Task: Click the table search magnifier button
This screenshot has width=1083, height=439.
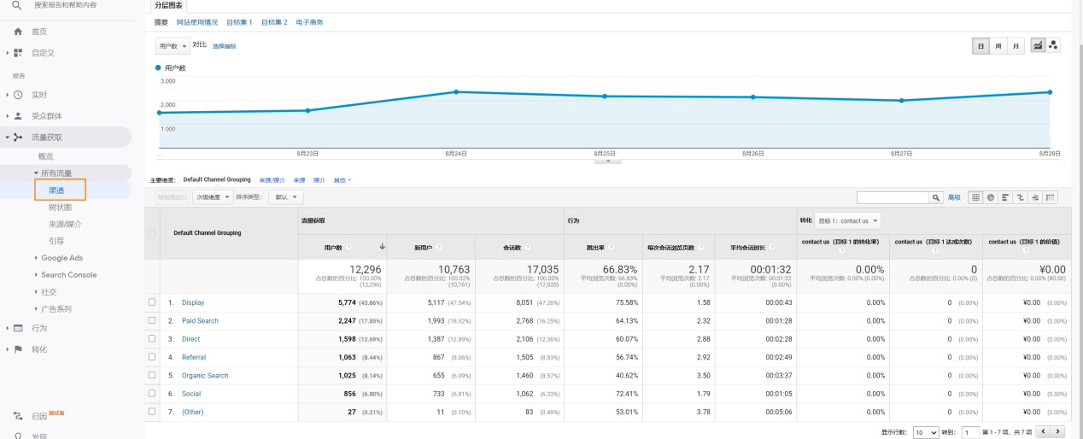Action: click(936, 197)
